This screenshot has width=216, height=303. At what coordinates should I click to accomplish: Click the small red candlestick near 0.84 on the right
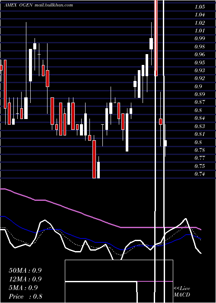(x=161, y=122)
